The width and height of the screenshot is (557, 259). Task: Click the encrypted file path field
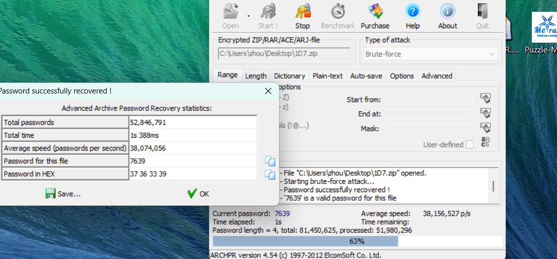[x=284, y=53]
